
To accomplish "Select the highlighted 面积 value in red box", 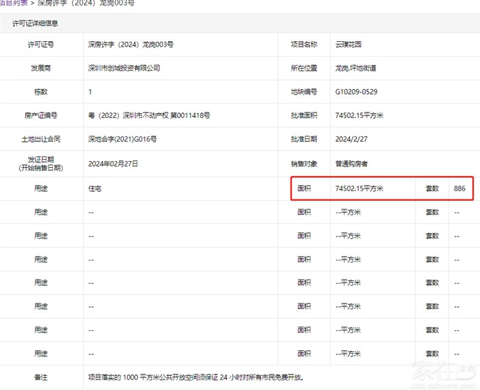I will point(359,188).
